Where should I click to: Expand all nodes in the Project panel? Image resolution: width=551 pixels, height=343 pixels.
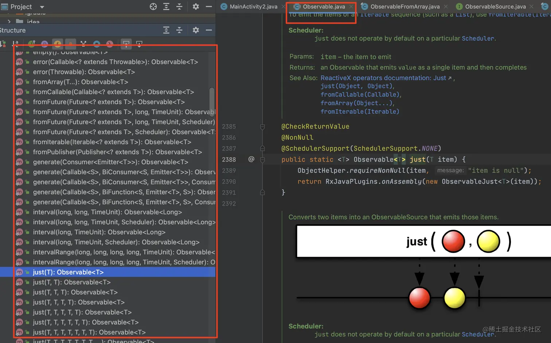166,7
